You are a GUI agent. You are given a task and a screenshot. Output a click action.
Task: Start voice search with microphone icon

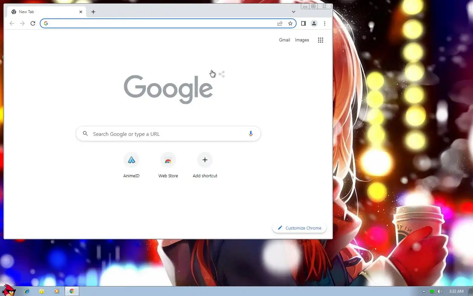(251, 134)
